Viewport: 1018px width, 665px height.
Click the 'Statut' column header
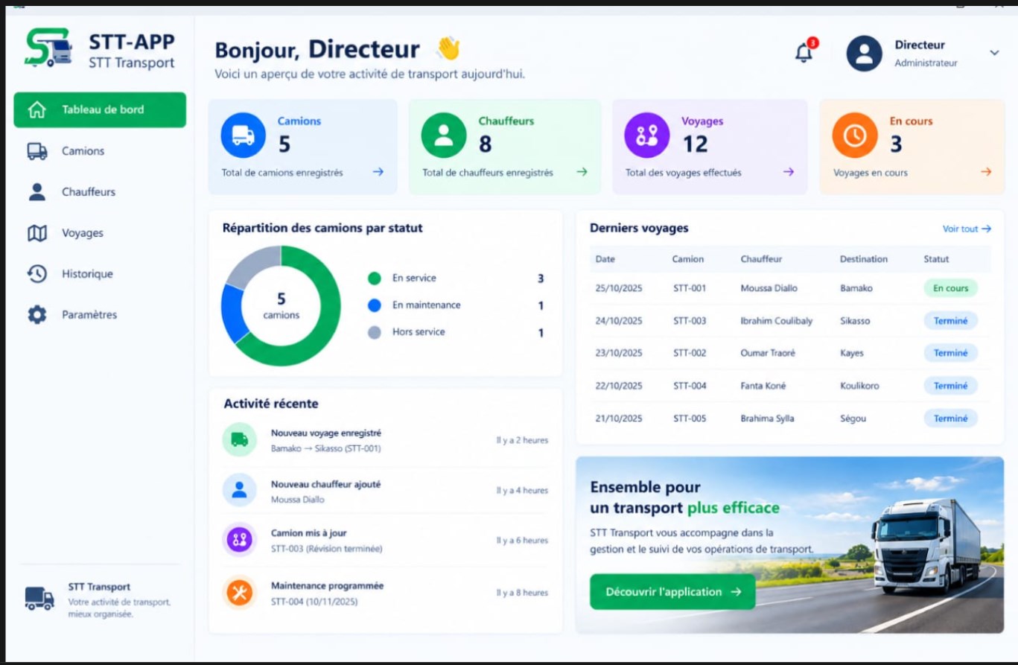coord(936,259)
